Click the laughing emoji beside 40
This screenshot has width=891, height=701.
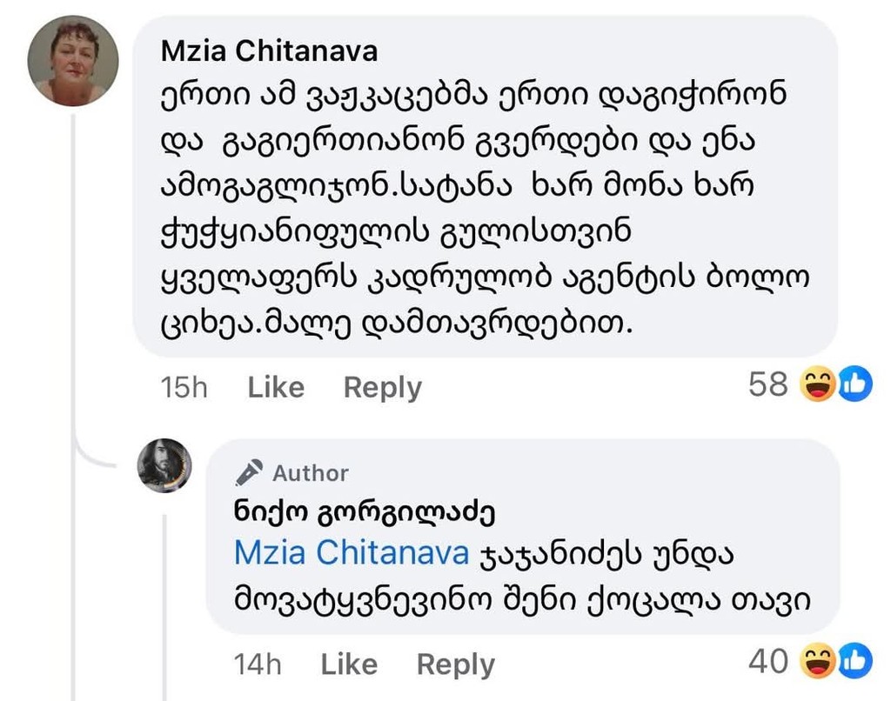pyautogui.click(x=819, y=663)
